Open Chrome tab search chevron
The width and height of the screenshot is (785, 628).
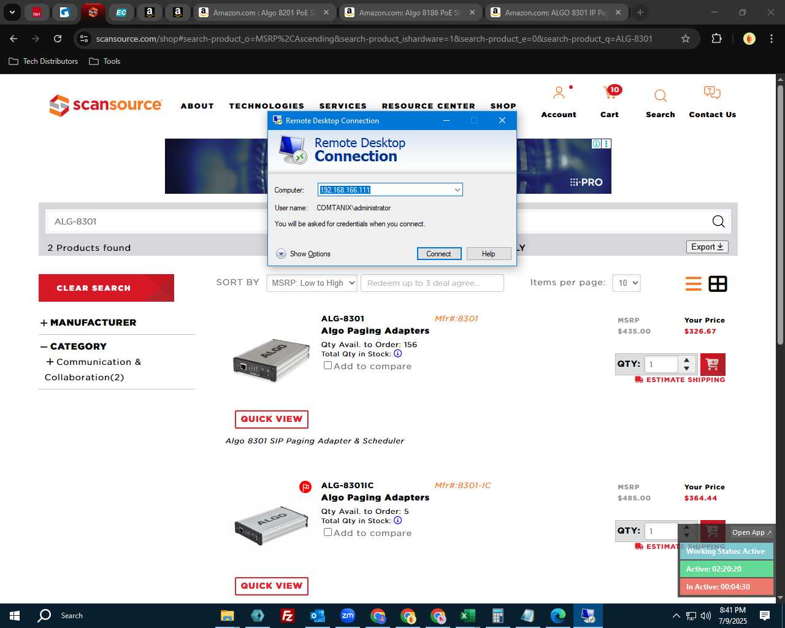tap(12, 12)
